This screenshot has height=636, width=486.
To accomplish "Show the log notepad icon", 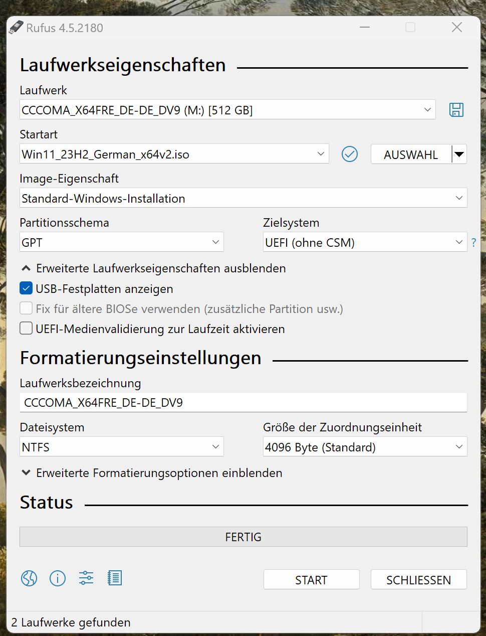I will [115, 578].
